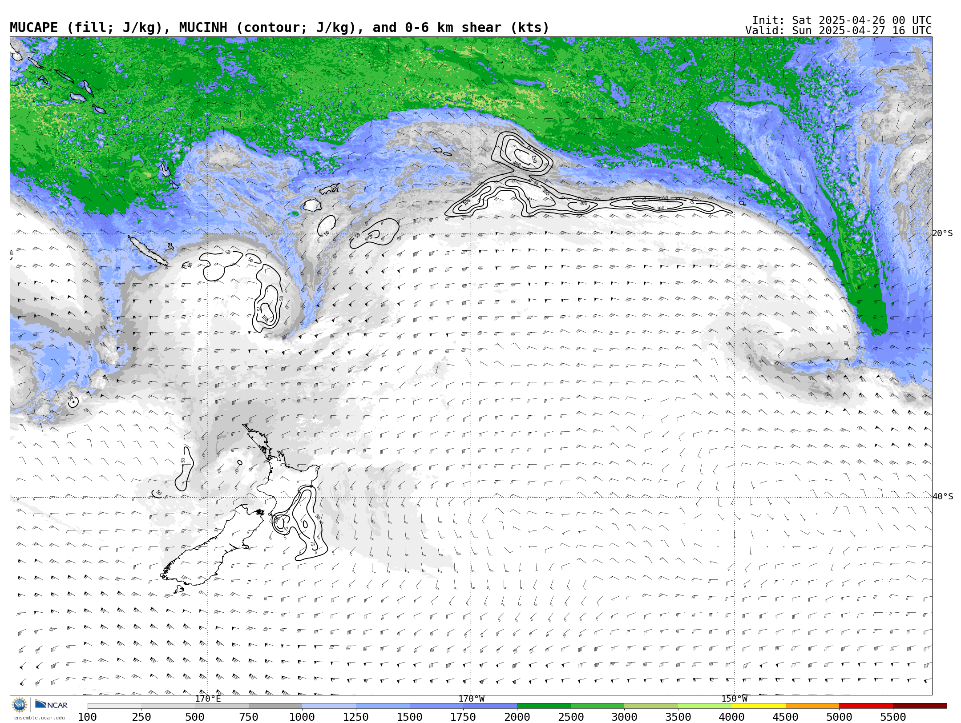The image size is (961, 723).
Task: Click the 5000 colorbar label
Action: click(x=839, y=717)
